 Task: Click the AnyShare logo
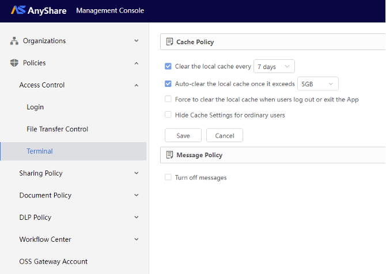point(39,10)
